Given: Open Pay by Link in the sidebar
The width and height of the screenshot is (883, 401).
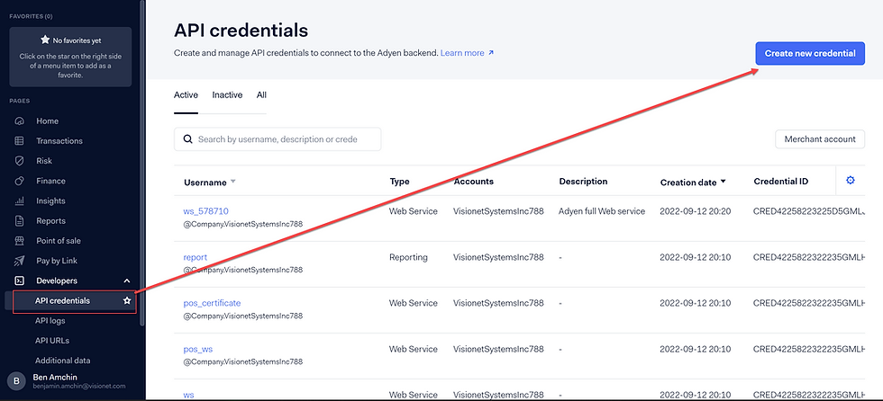Looking at the screenshot, I should coord(57,261).
